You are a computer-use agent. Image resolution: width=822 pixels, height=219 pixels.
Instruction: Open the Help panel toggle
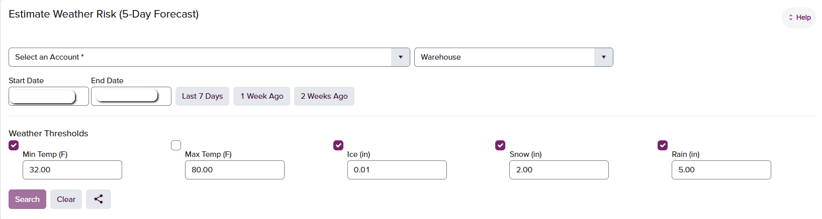coord(799,18)
